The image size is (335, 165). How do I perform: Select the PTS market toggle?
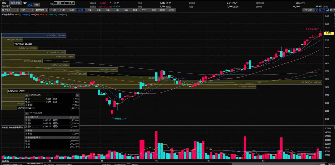tap(37, 5)
